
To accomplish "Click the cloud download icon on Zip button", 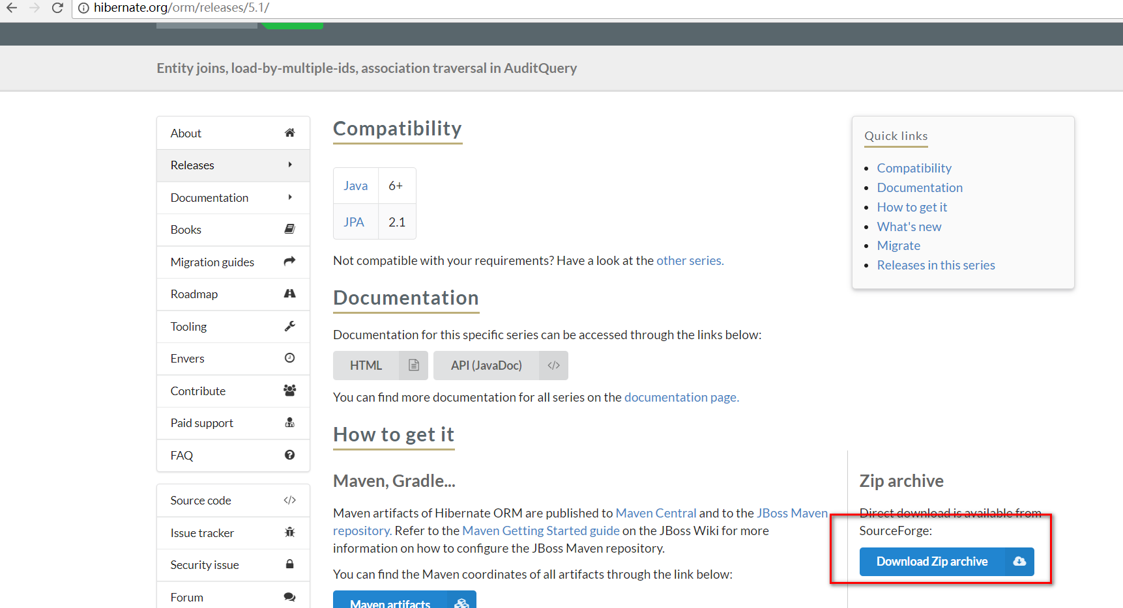I will pos(1020,561).
